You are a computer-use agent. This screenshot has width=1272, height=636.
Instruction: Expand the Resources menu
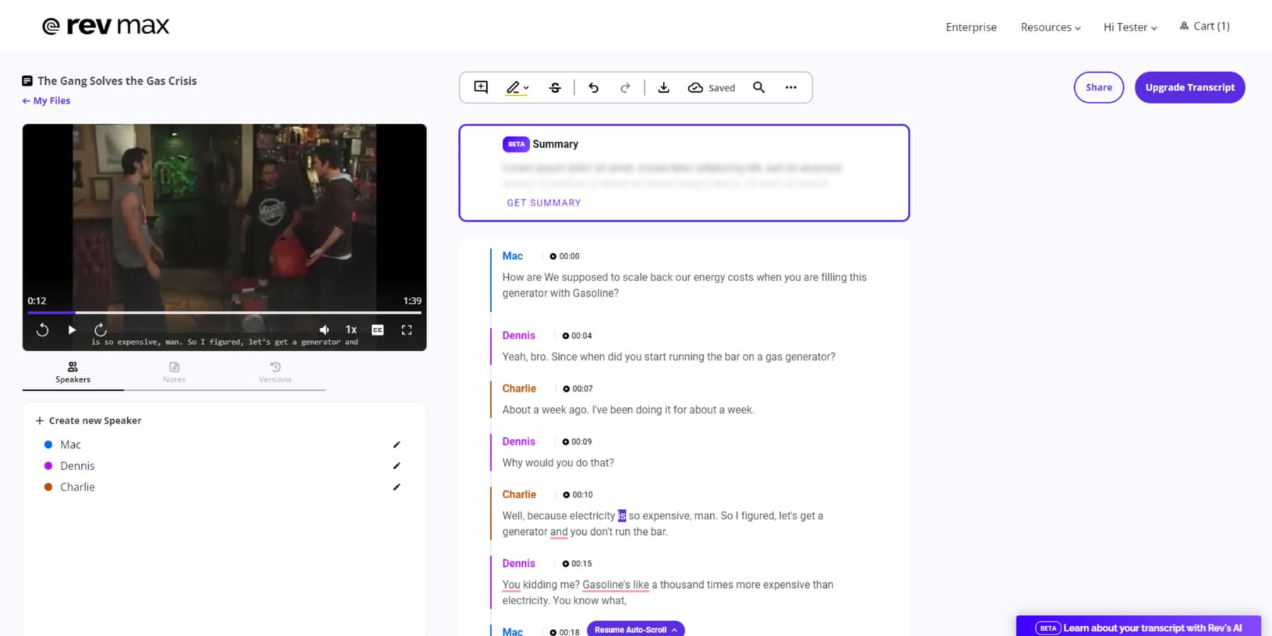[x=1050, y=28]
